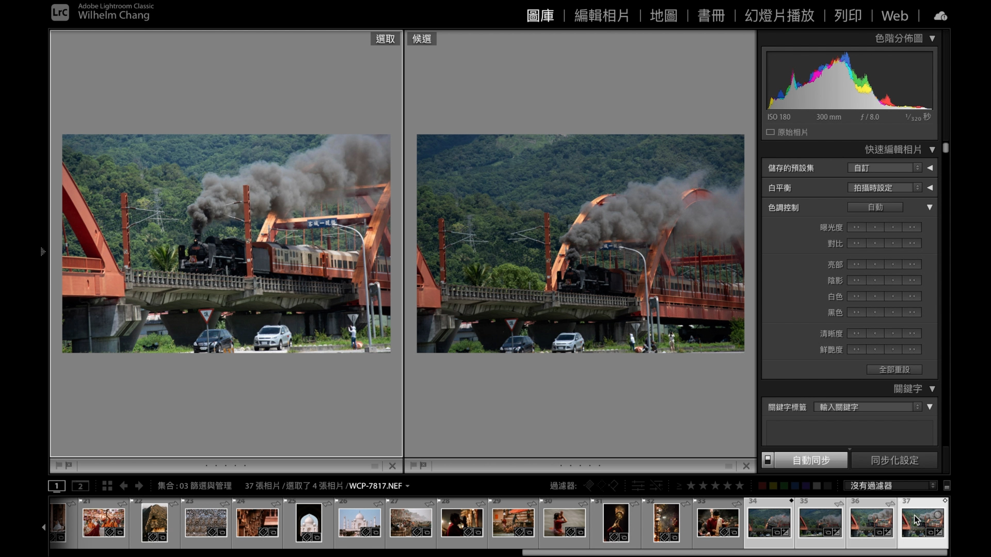The width and height of the screenshot is (991, 557).
Task: Open the 關鍵字標籤 dropdown
Action: (x=868, y=407)
